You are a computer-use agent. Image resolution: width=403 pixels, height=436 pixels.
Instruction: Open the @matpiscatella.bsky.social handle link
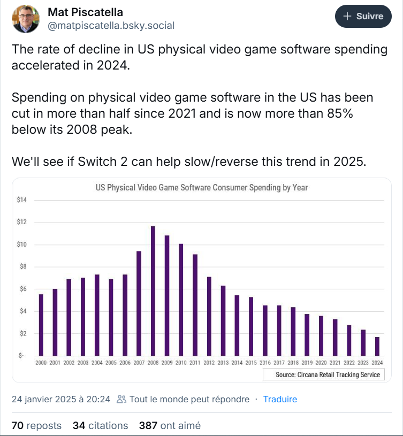click(111, 26)
